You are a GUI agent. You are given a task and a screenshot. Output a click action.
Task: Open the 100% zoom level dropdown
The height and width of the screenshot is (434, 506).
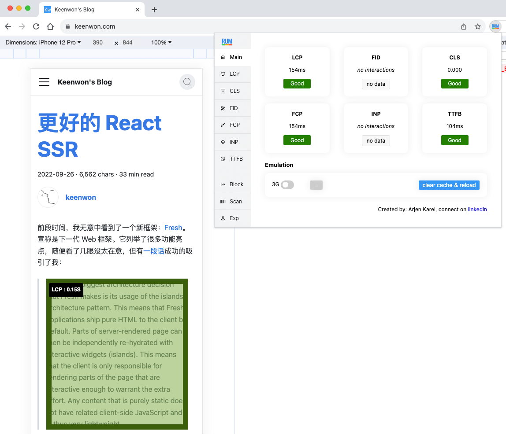tap(161, 43)
